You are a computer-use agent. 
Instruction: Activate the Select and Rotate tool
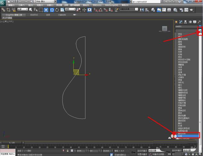pos(57,10)
